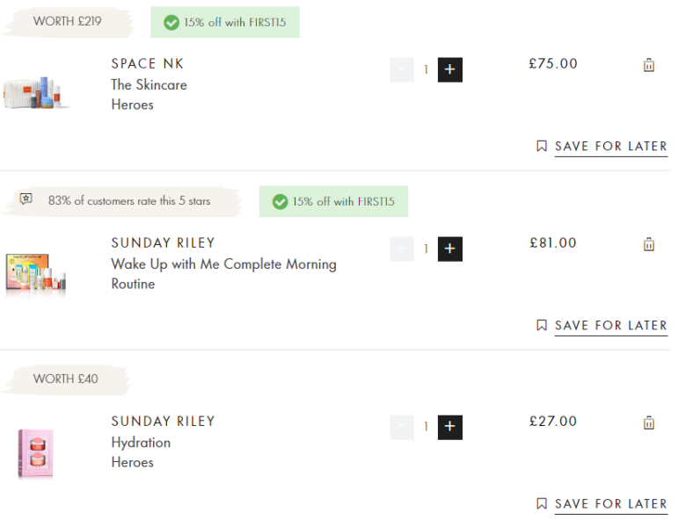
Task: Increase quantity of The Skincare Heroes
Action: click(x=449, y=69)
